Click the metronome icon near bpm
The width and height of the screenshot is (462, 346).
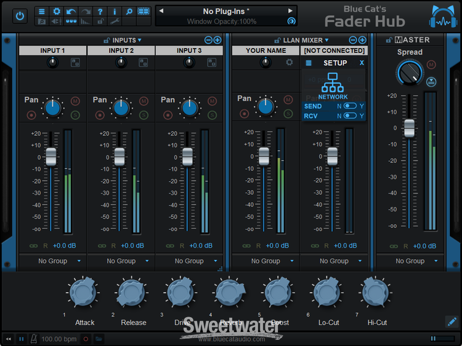pos(34,339)
